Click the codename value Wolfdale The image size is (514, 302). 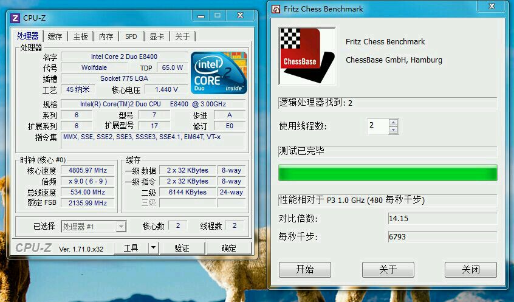click(x=94, y=67)
